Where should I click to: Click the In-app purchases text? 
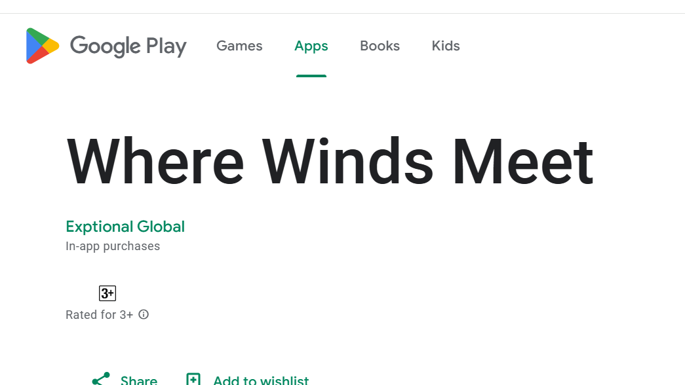[x=113, y=246]
